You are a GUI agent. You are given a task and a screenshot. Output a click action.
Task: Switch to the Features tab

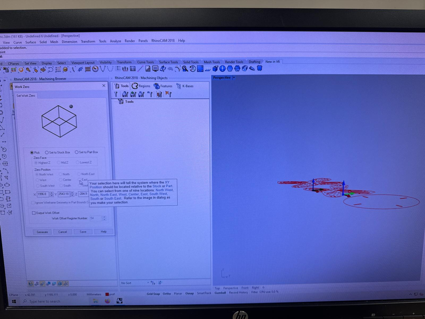click(163, 86)
